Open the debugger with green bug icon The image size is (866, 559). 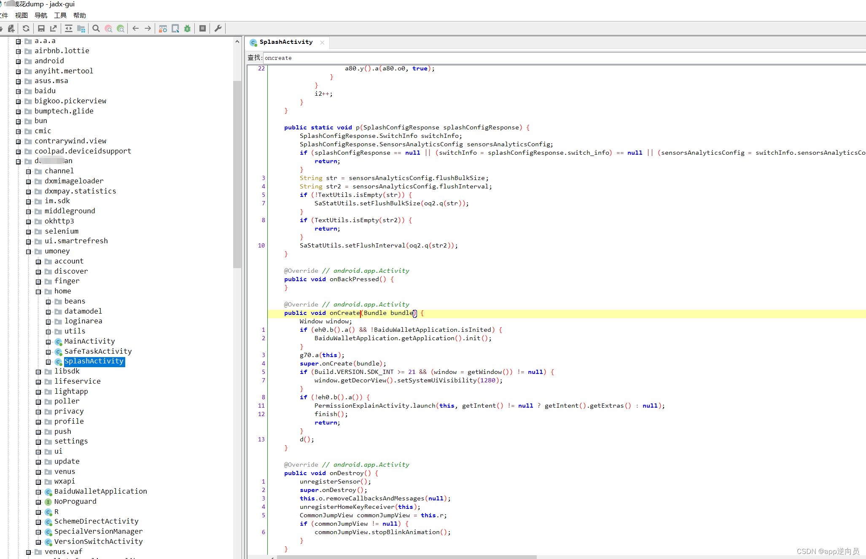188,28
